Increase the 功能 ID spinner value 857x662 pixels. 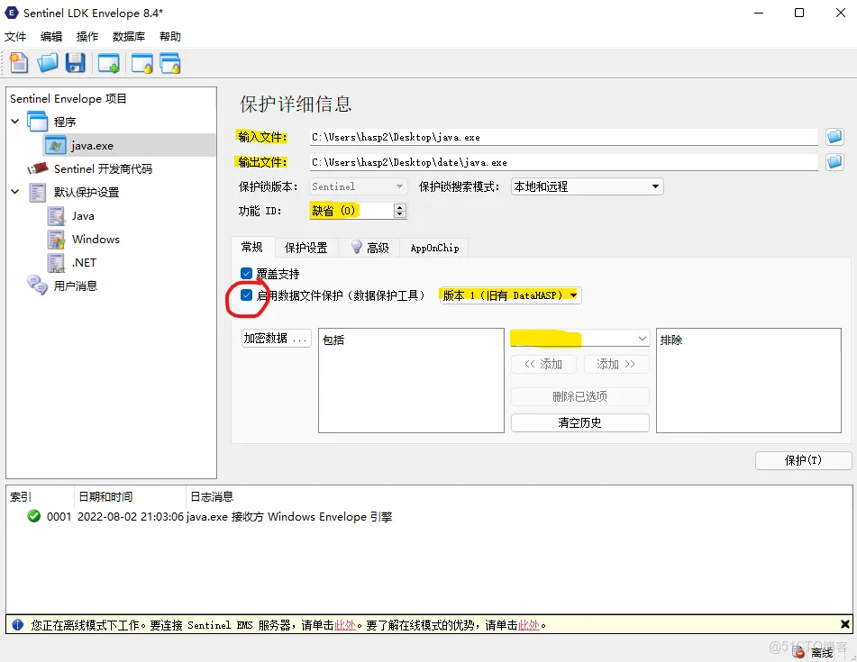[x=400, y=206]
